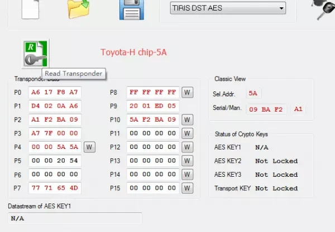Click Transport KEY Not Locked status

pyautogui.click(x=276, y=188)
